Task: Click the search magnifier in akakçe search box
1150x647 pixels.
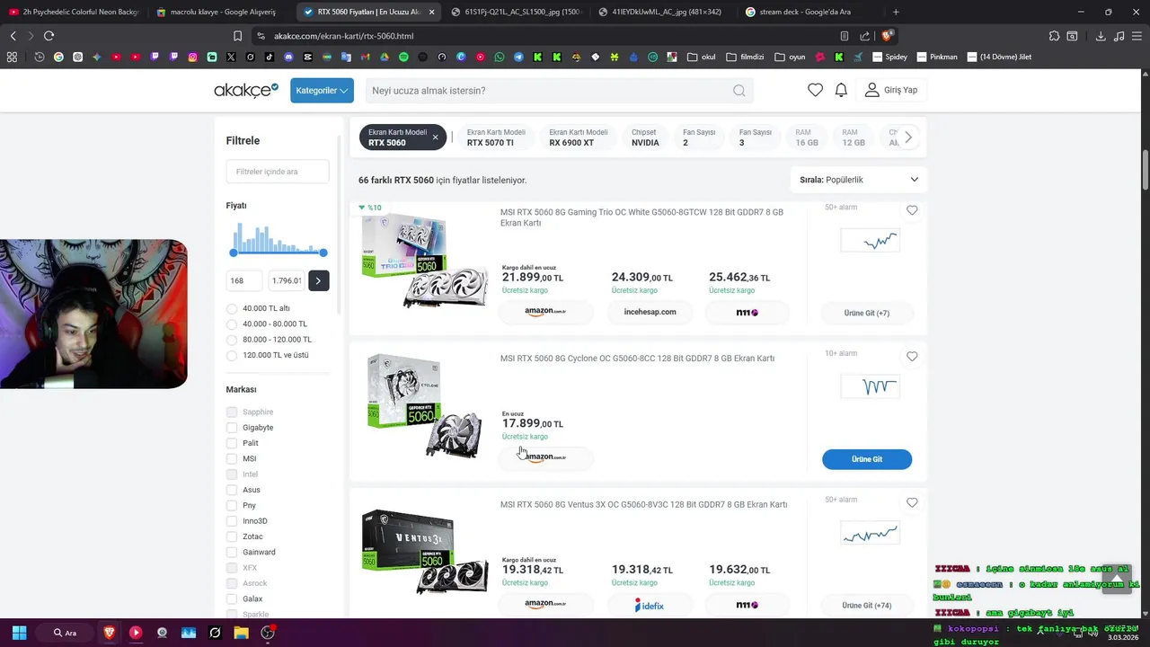Action: 739,90
